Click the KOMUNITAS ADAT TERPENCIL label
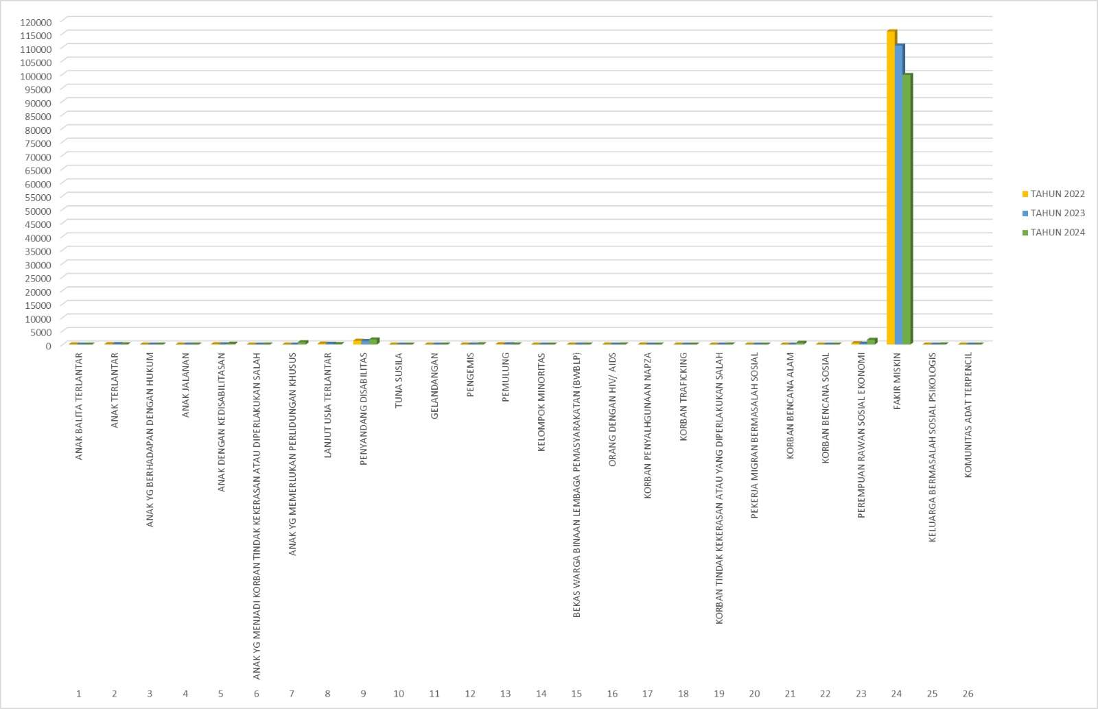Image resolution: width=1098 pixels, height=709 pixels. [x=968, y=415]
